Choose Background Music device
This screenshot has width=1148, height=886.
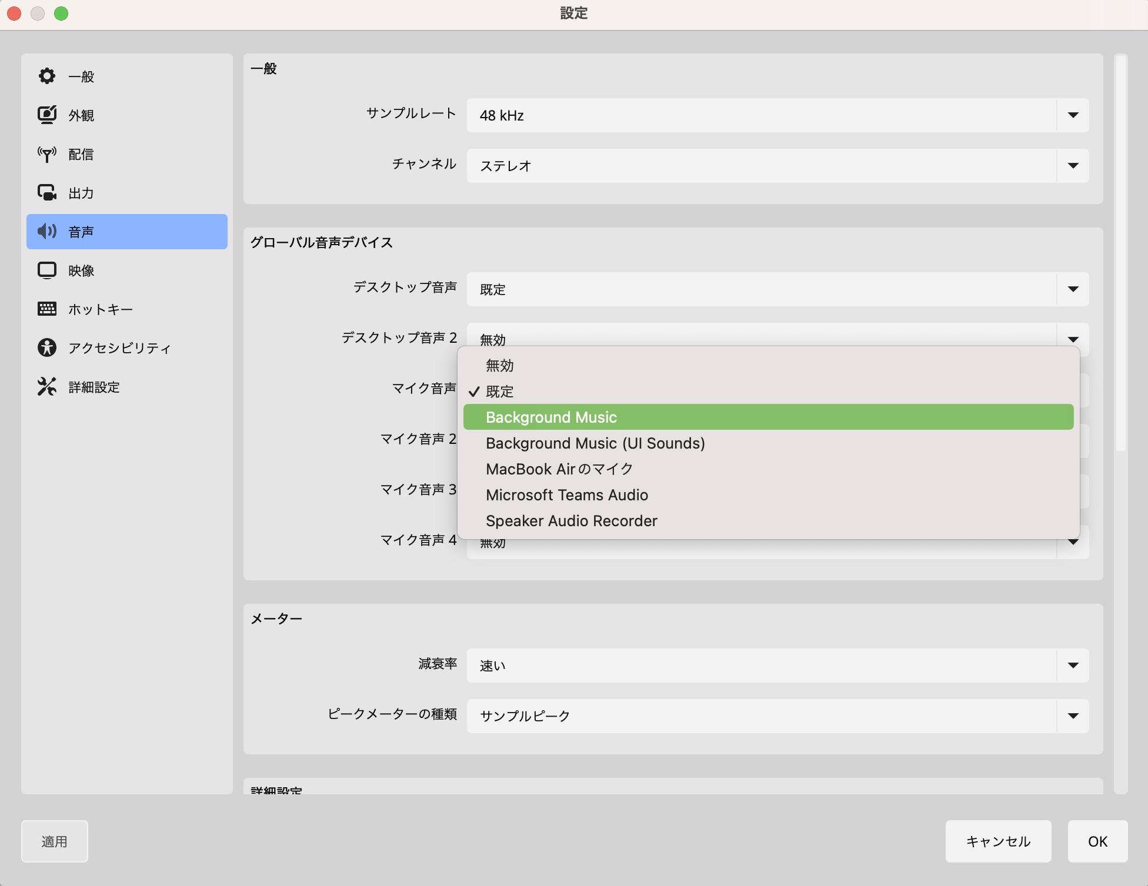pyautogui.click(x=769, y=417)
